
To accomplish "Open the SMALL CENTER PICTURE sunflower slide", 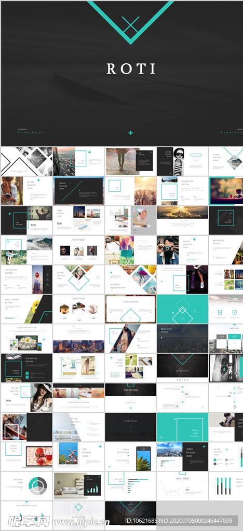I will pos(27,309).
